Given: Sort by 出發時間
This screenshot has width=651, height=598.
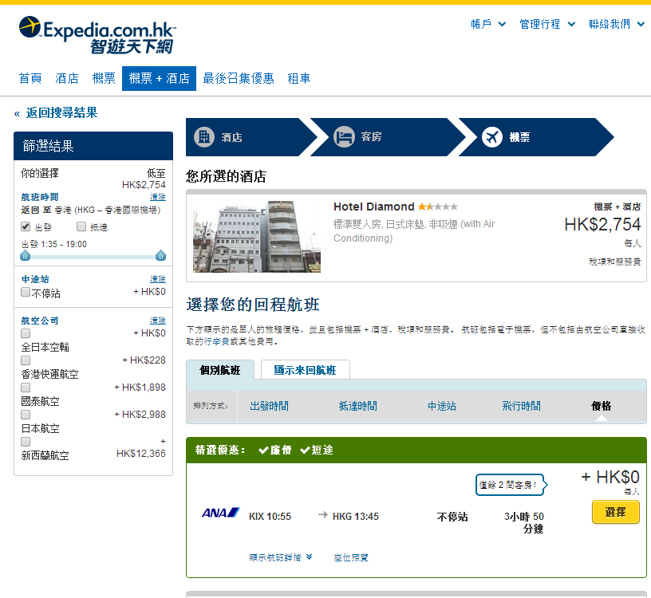Looking at the screenshot, I should click(x=269, y=406).
